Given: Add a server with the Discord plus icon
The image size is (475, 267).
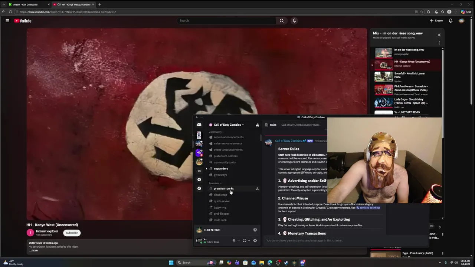Looking at the screenshot, I should [199, 179].
